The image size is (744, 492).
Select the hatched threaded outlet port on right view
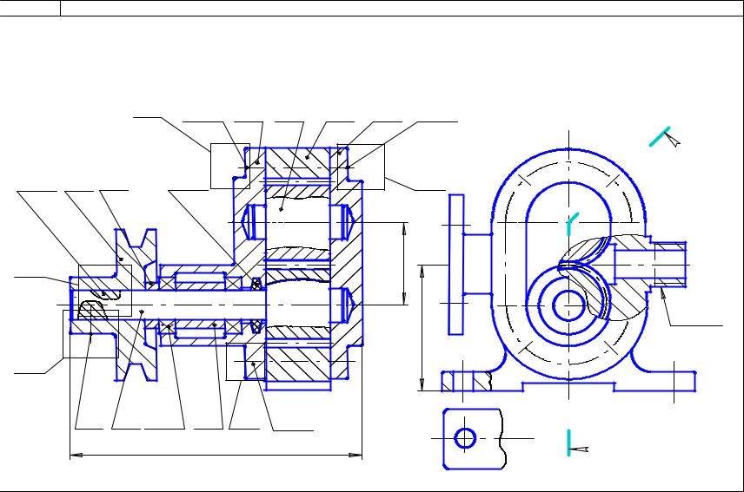pos(670,265)
